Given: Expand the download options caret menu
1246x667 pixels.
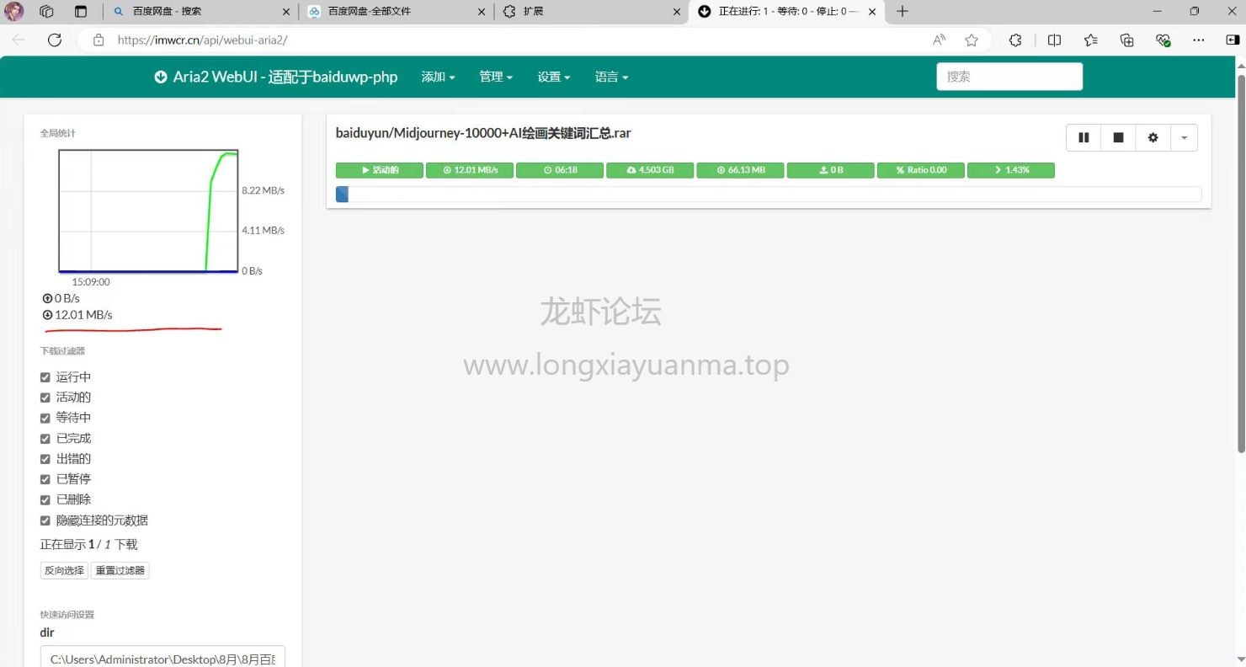Looking at the screenshot, I should tap(1184, 137).
